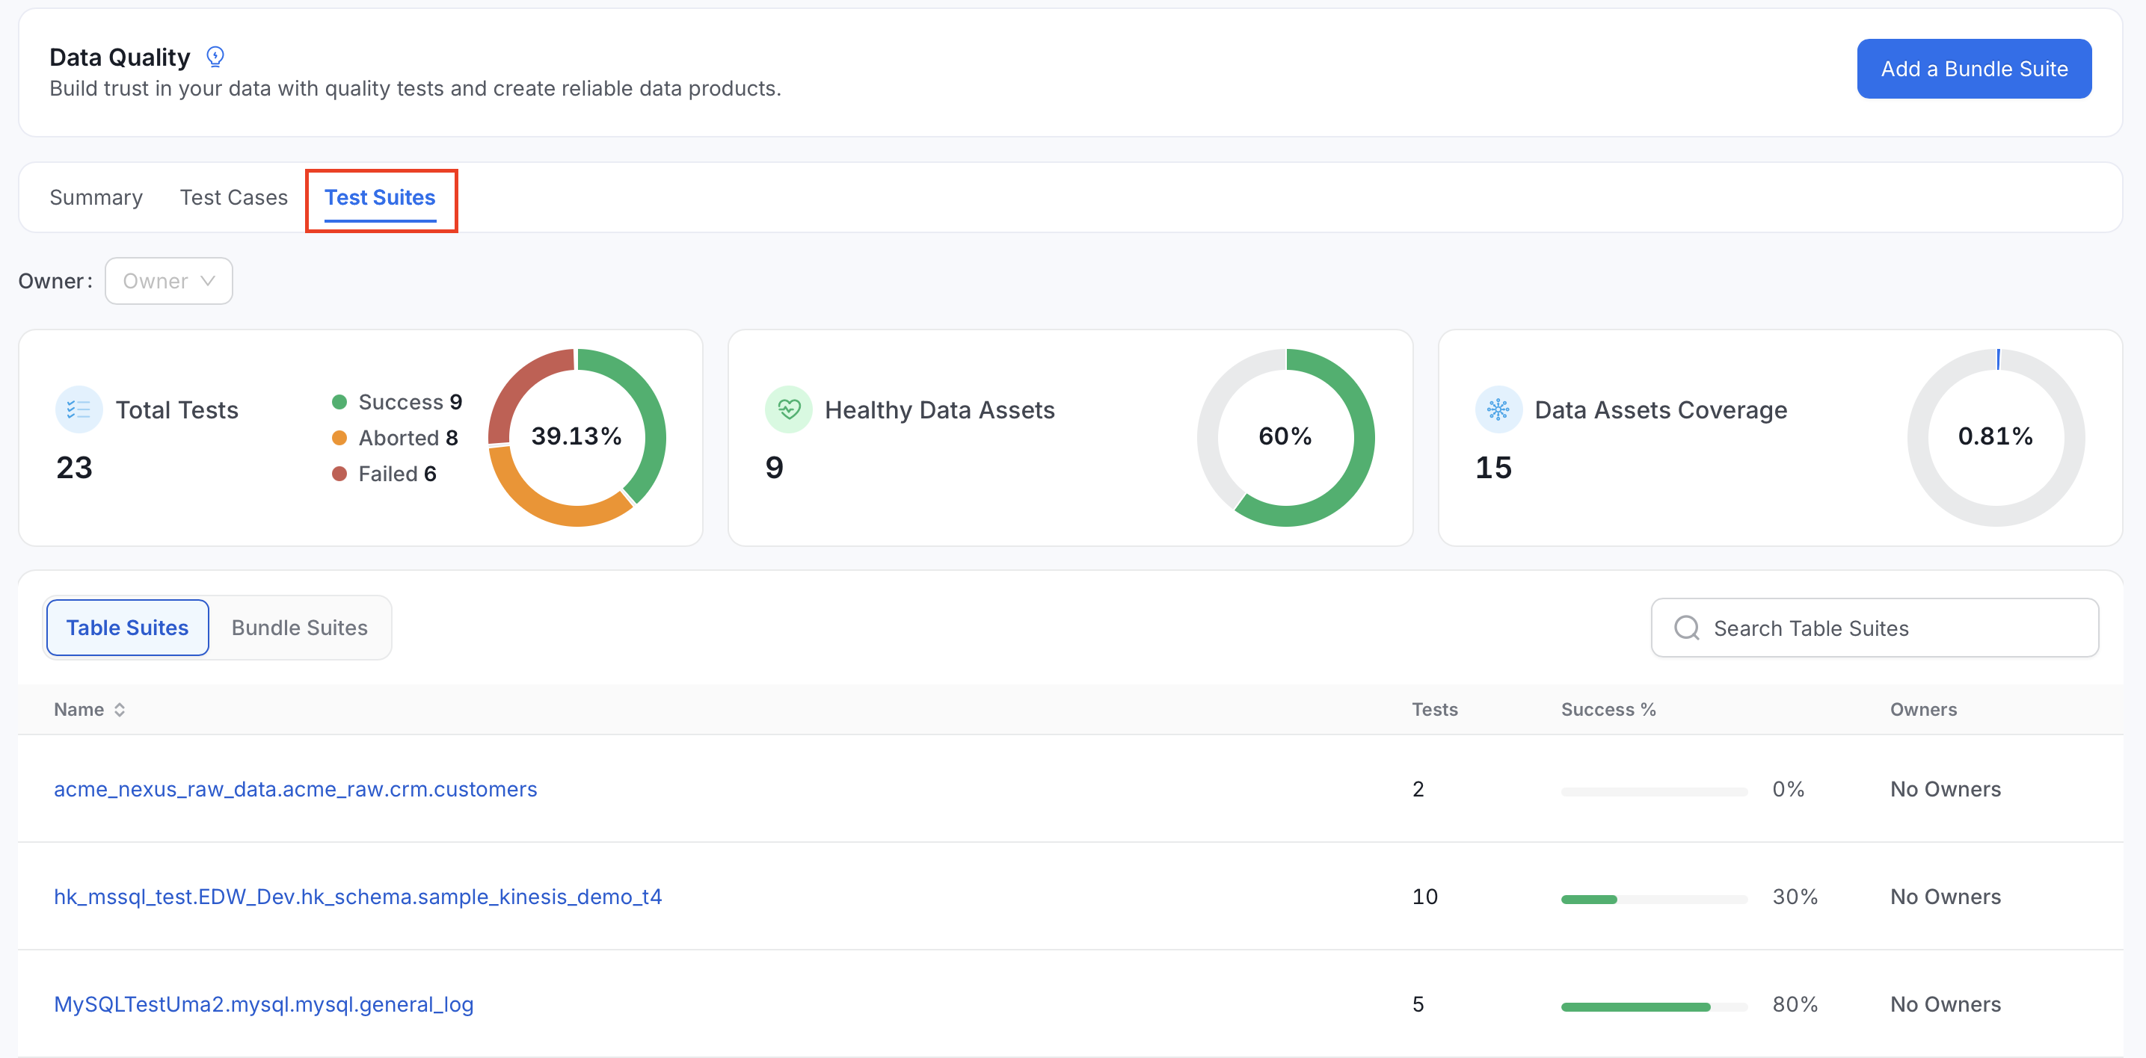This screenshot has height=1058, width=2146.
Task: Click the 60% Healthy Data Assets donut
Action: (x=1285, y=438)
